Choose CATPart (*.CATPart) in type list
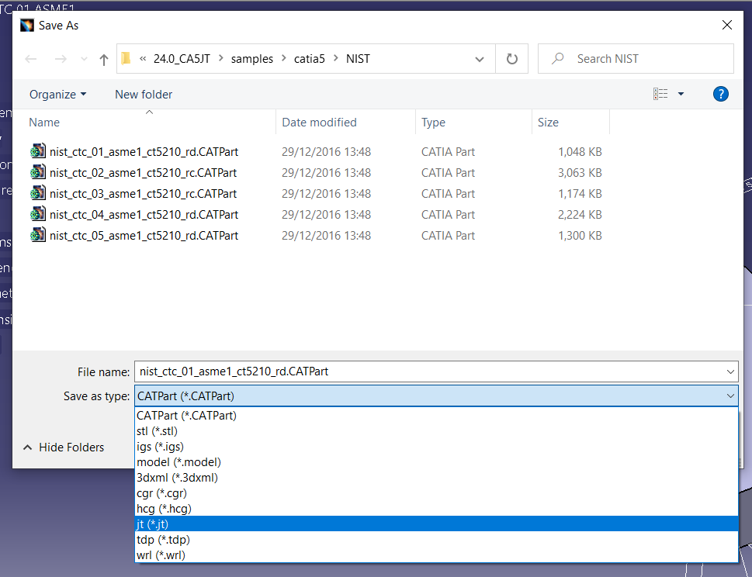 436,416
